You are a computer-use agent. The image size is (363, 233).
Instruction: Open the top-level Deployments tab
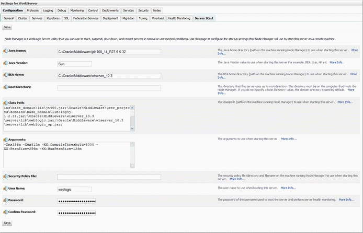point(110,10)
